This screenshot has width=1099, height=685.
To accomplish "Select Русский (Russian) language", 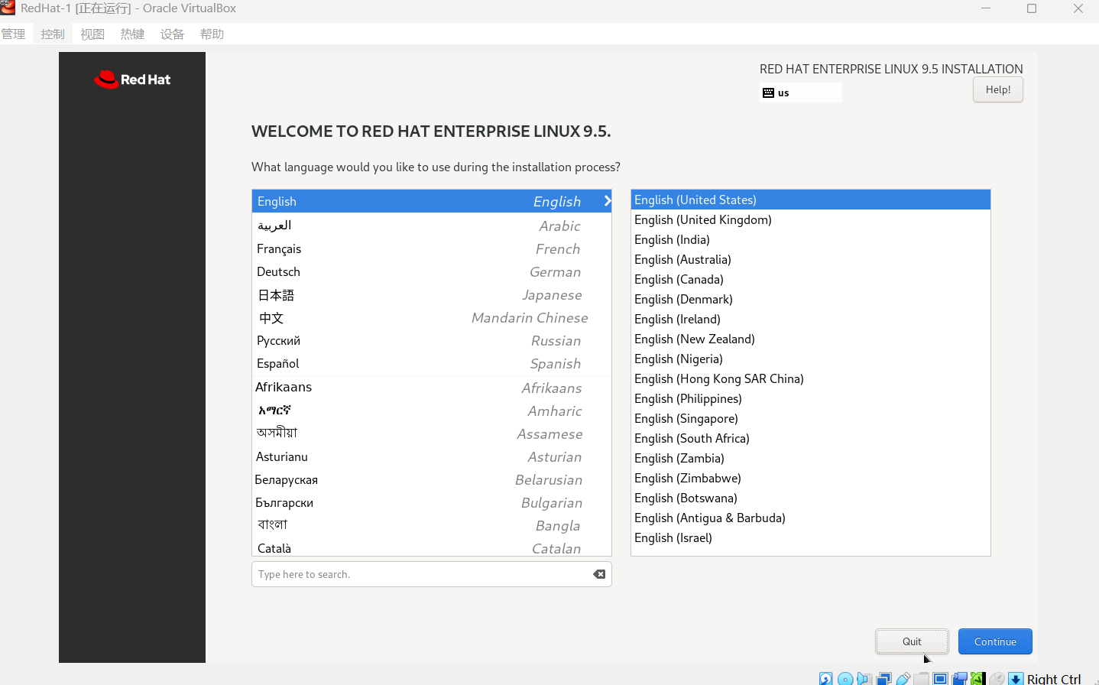I will tap(432, 340).
